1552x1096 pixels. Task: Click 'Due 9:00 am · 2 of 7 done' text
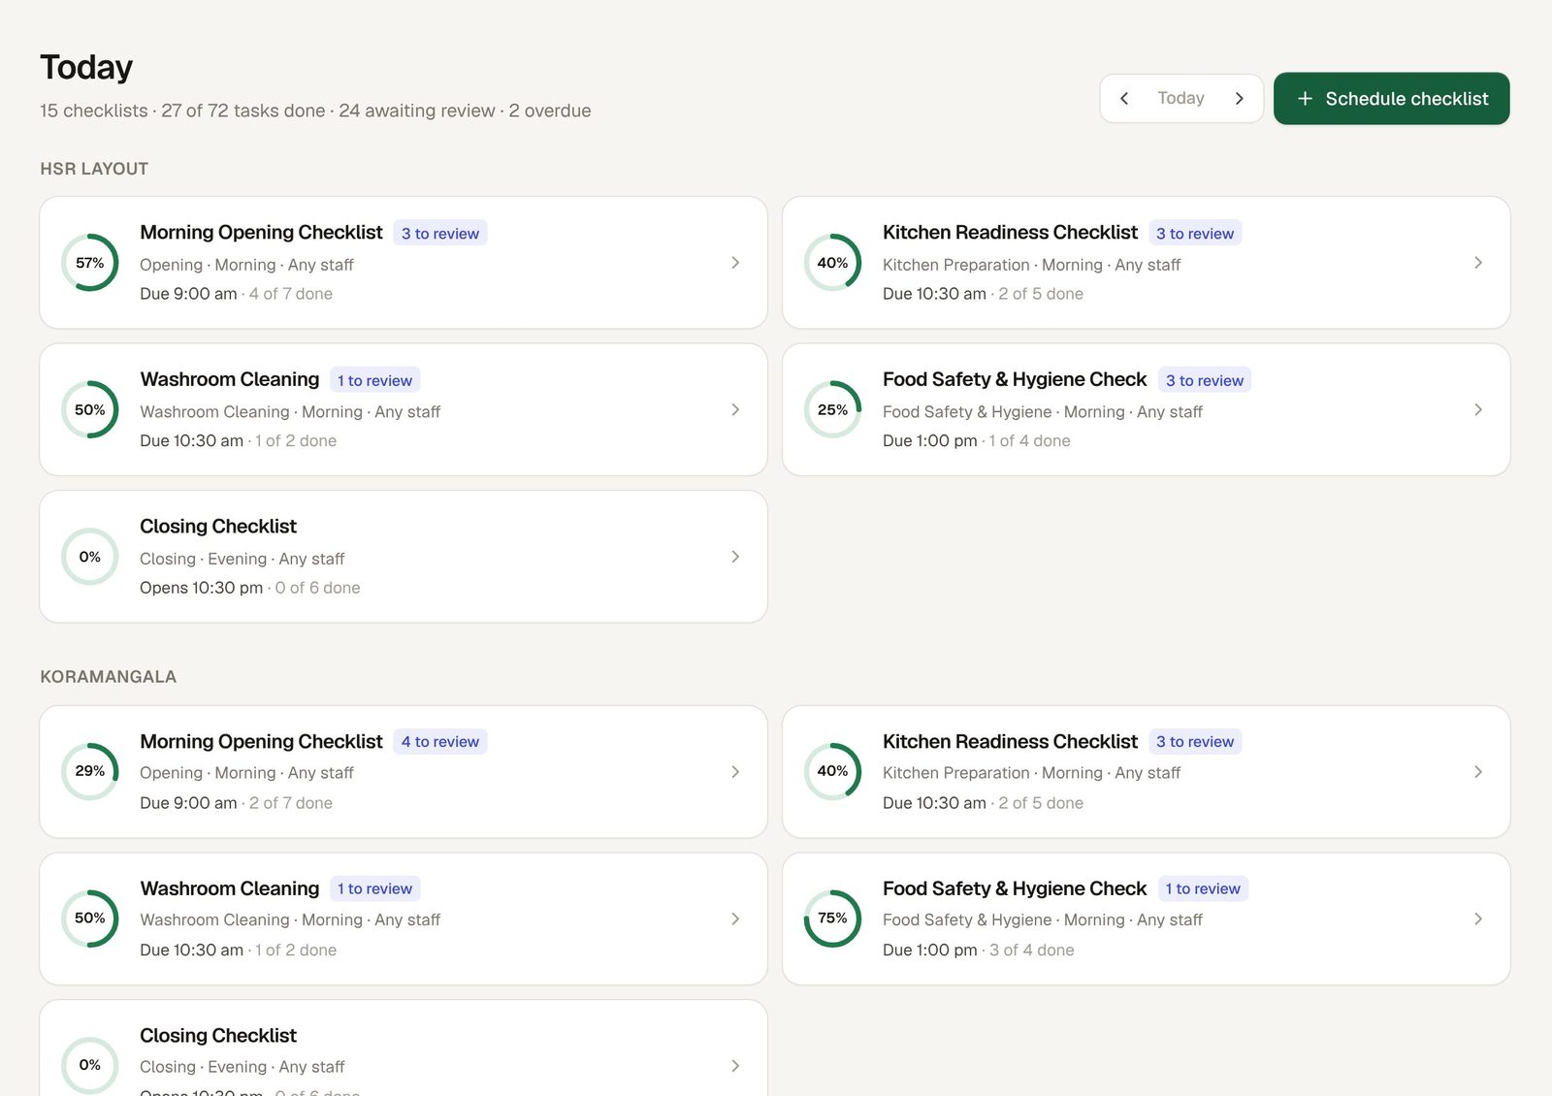click(236, 803)
